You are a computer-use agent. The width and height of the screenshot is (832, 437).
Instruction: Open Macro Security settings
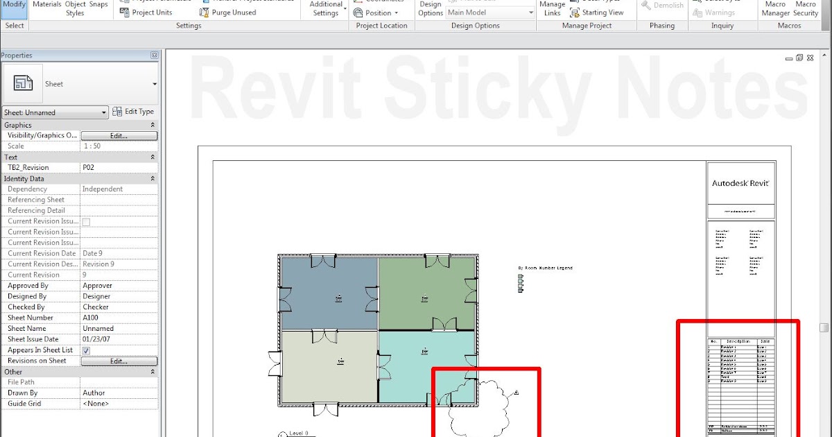click(806, 8)
